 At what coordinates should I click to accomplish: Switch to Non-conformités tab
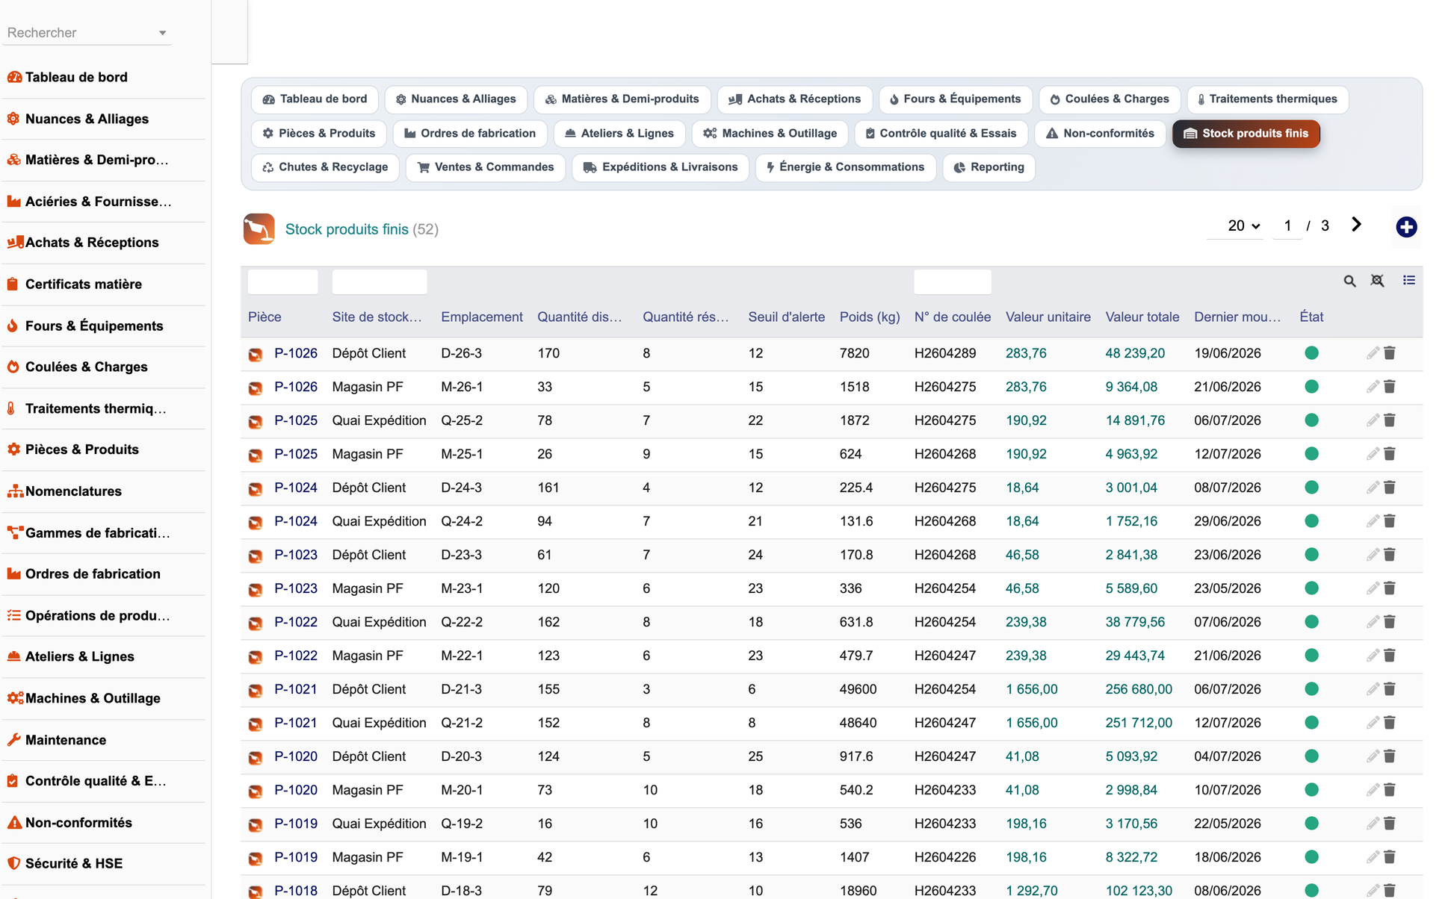(1100, 133)
